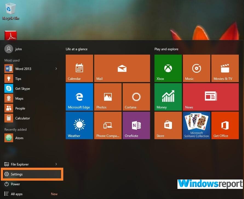Launch Microsoft Edge from its tile

point(79,97)
